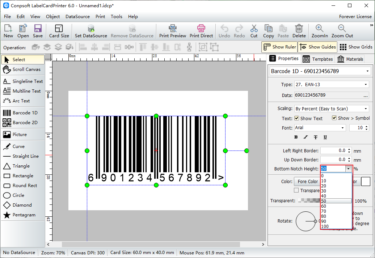
Task: Click Set DataSource in toolbar
Action: point(91,31)
